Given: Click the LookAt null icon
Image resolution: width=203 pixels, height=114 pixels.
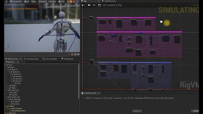Looking at the screenshot, I should coord(8,106).
